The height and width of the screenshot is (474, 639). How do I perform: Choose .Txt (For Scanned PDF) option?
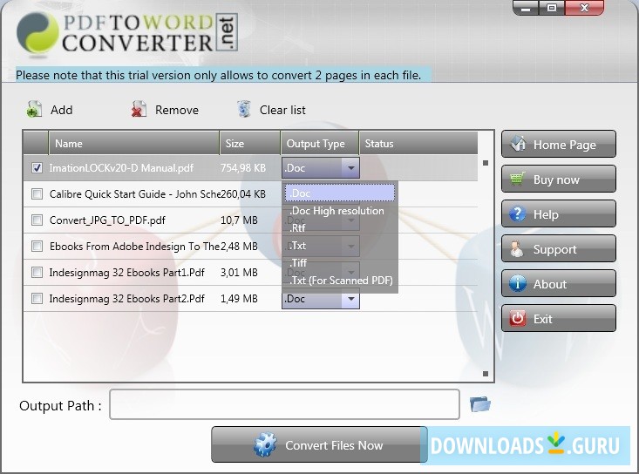point(340,281)
